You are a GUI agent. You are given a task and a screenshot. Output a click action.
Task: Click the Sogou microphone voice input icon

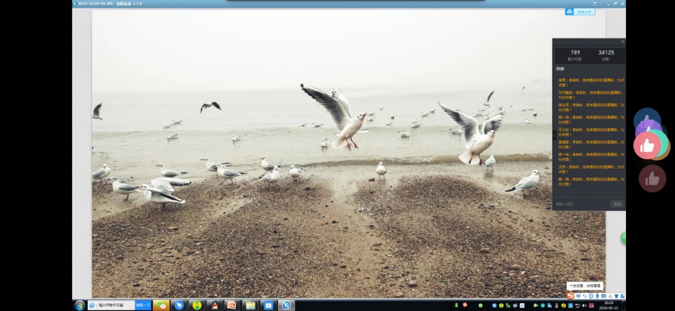coord(597,296)
